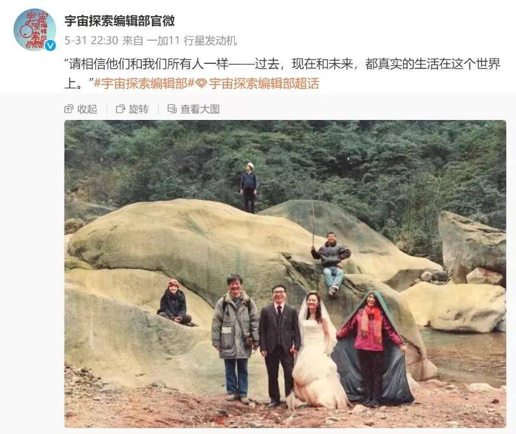This screenshot has height=434, width=516.
Task: Click the quoted post text starting 请相信他们
Action: [x=282, y=74]
